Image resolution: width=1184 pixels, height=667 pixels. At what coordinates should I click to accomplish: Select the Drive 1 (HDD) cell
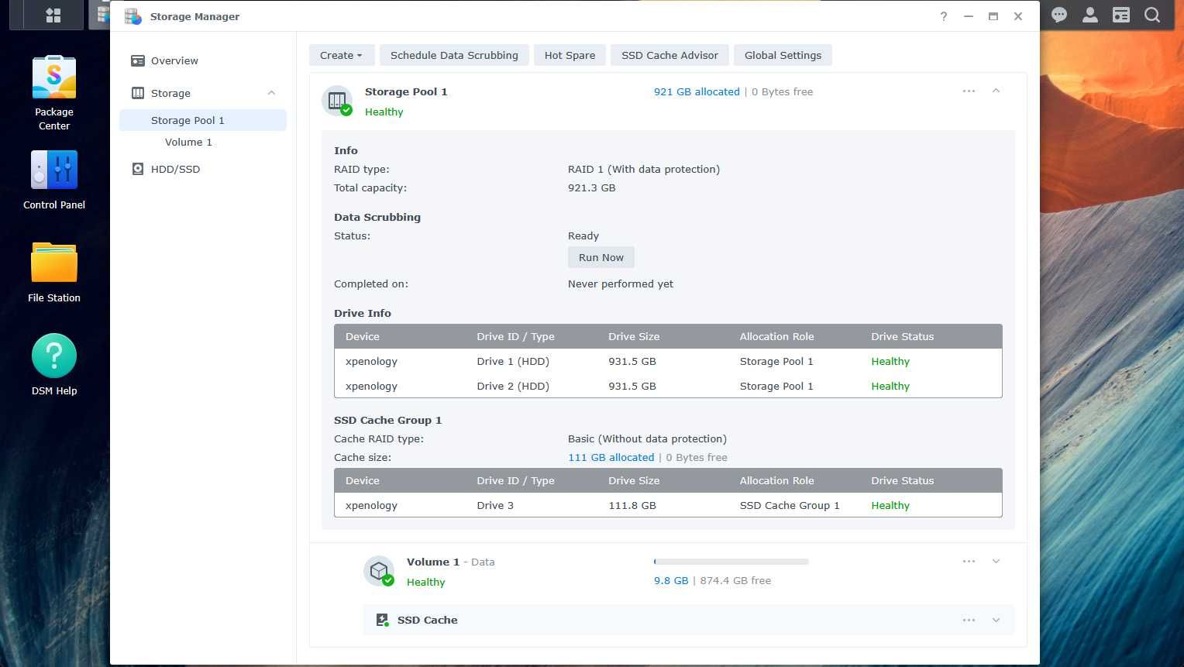pyautogui.click(x=513, y=361)
